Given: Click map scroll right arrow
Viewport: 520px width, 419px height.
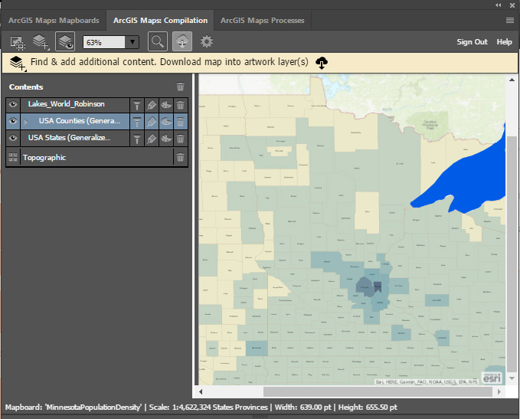Looking at the screenshot, I should click(499, 391).
